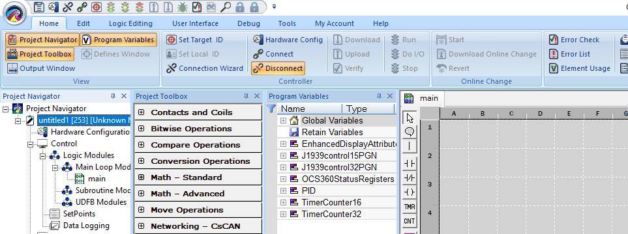
Task: Pick the normally open contact tool
Action: 410,164
